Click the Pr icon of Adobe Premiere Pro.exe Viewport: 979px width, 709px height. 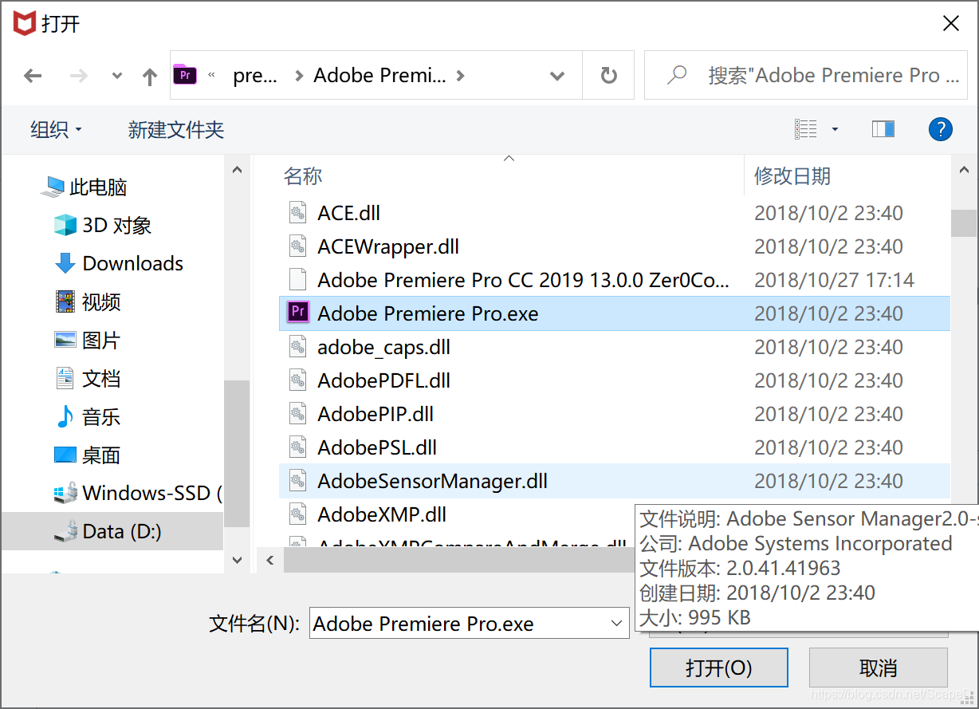297,313
